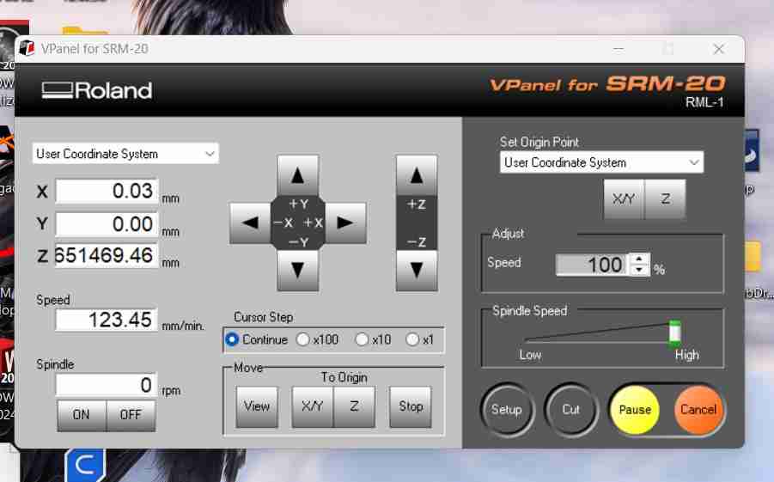Click the Speed value 123.45
Image resolution: width=774 pixels, height=482 pixels.
click(107, 320)
